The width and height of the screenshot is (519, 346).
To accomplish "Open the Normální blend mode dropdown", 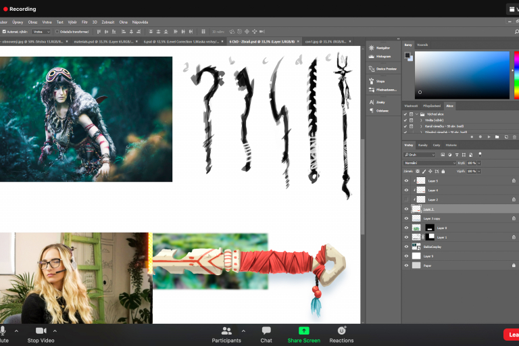I will coord(430,163).
